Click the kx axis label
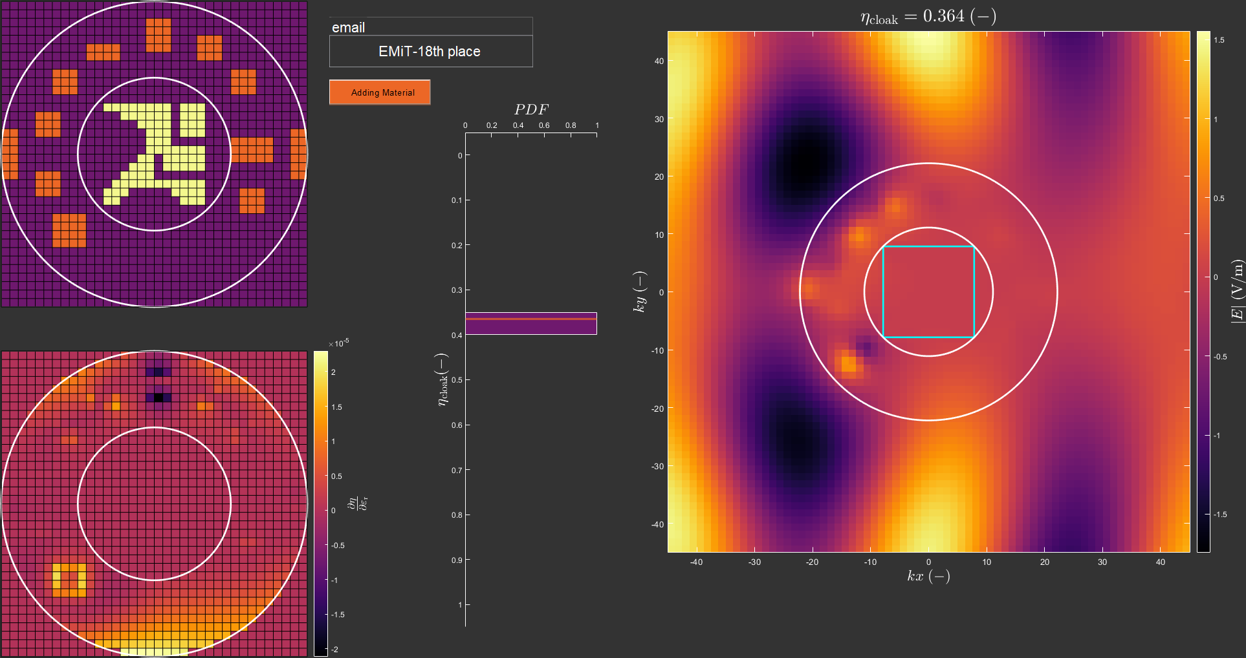Screen dimensions: 1246x658 (x=928, y=576)
